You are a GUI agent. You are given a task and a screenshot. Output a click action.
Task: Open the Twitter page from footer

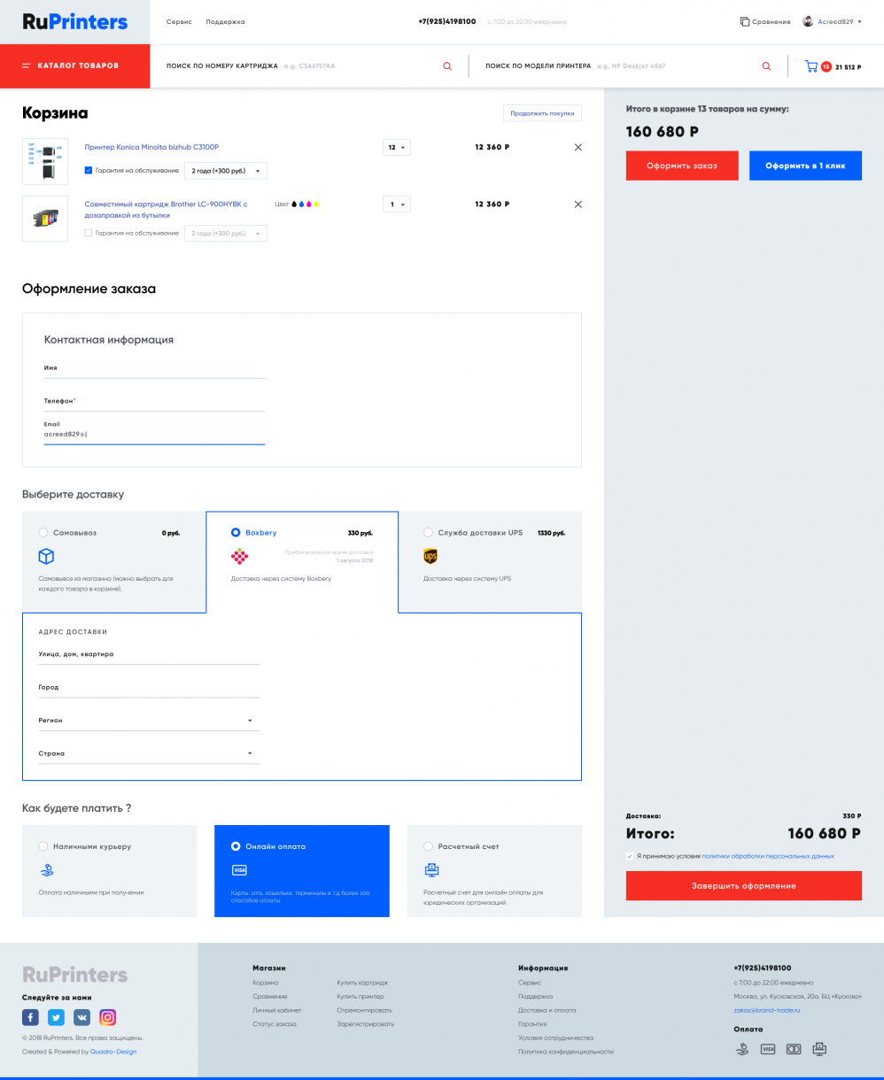point(56,1017)
